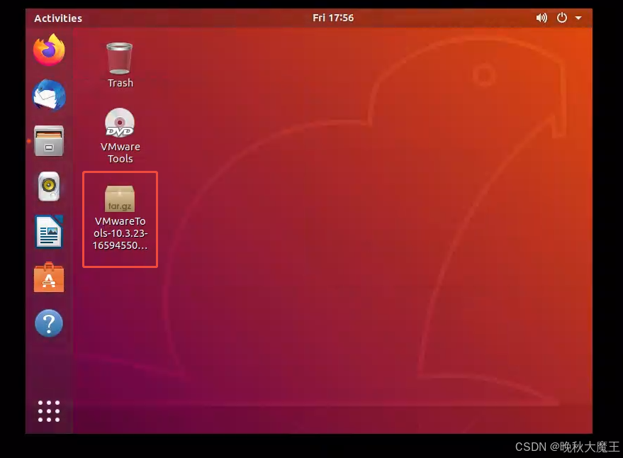The height and width of the screenshot is (458, 623).
Task: Click the 'Trash' label text
Action: (120, 83)
